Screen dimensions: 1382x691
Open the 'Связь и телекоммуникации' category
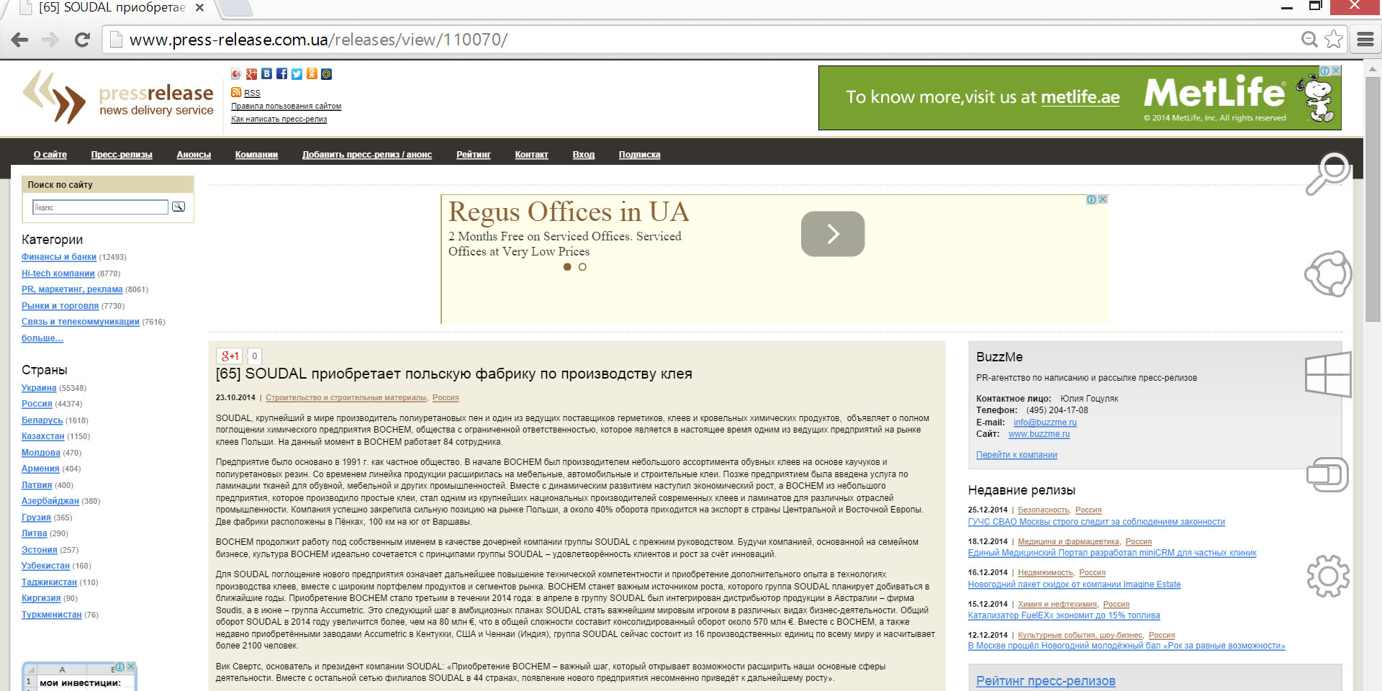pos(81,322)
